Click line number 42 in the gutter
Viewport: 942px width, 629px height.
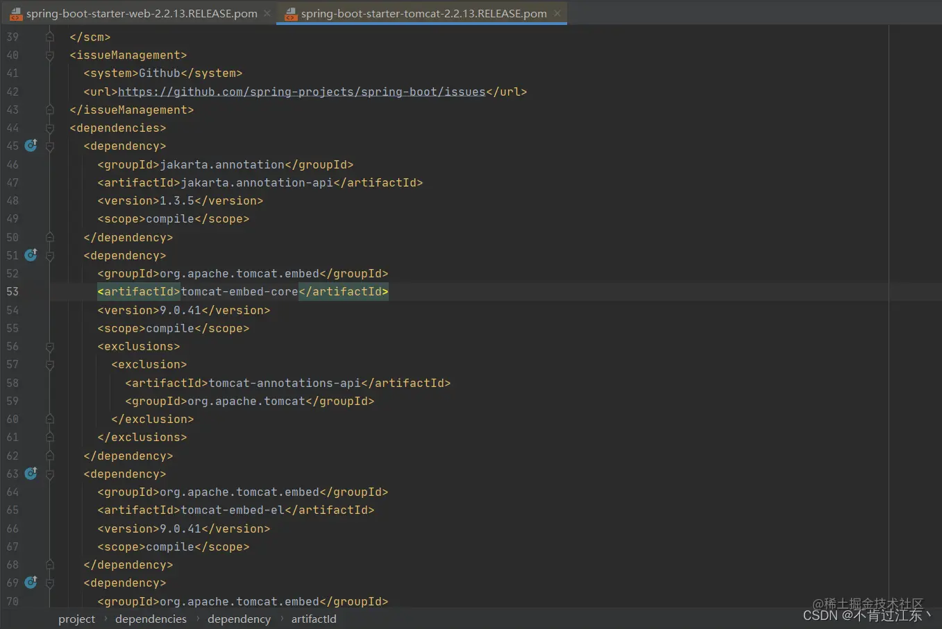point(12,92)
